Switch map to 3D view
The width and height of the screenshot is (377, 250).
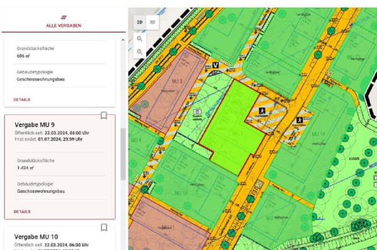pos(152,23)
